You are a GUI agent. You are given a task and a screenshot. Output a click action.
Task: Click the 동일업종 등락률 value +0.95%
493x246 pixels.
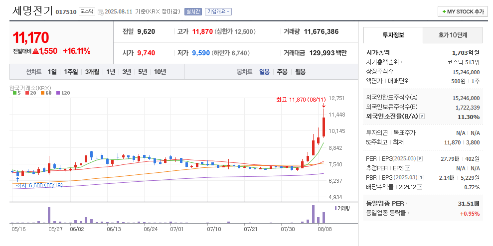[x=470, y=214]
